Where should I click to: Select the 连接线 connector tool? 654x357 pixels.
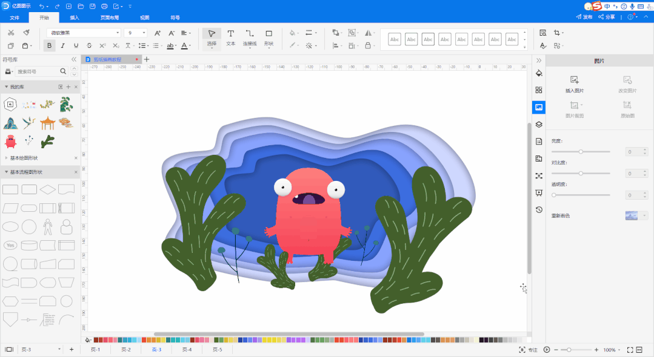(250, 38)
